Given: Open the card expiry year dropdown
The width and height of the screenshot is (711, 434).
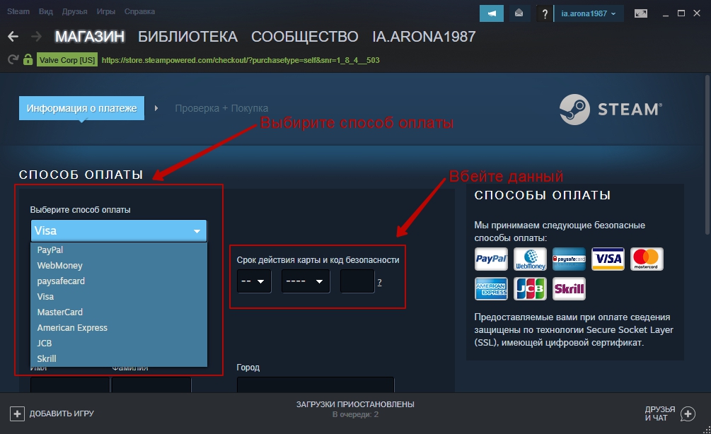Looking at the screenshot, I should [306, 281].
